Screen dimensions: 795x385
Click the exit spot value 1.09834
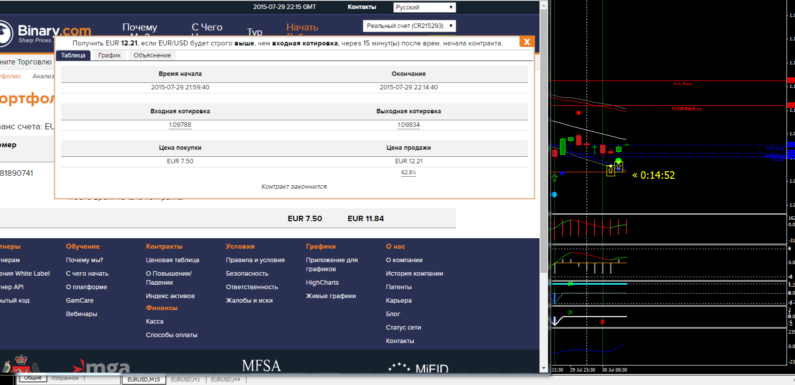408,125
